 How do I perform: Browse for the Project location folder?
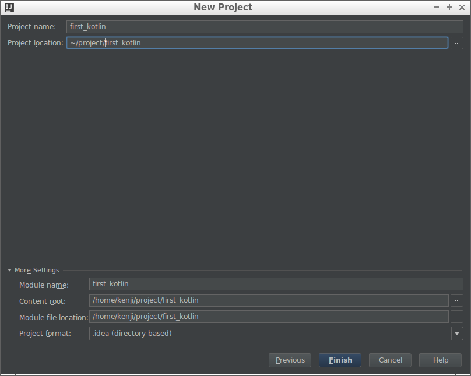coord(456,43)
